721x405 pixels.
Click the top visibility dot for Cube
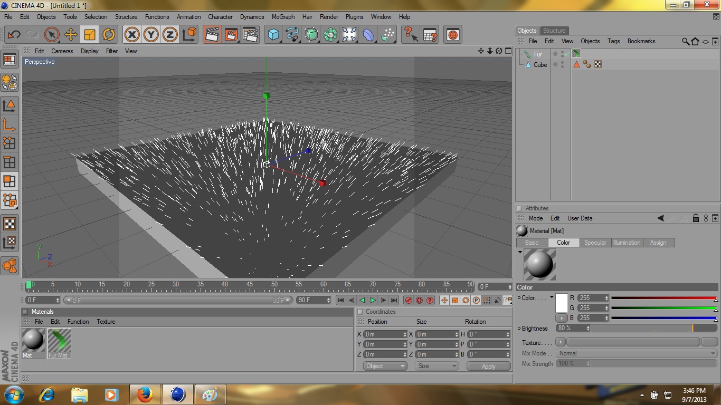pyautogui.click(x=561, y=62)
